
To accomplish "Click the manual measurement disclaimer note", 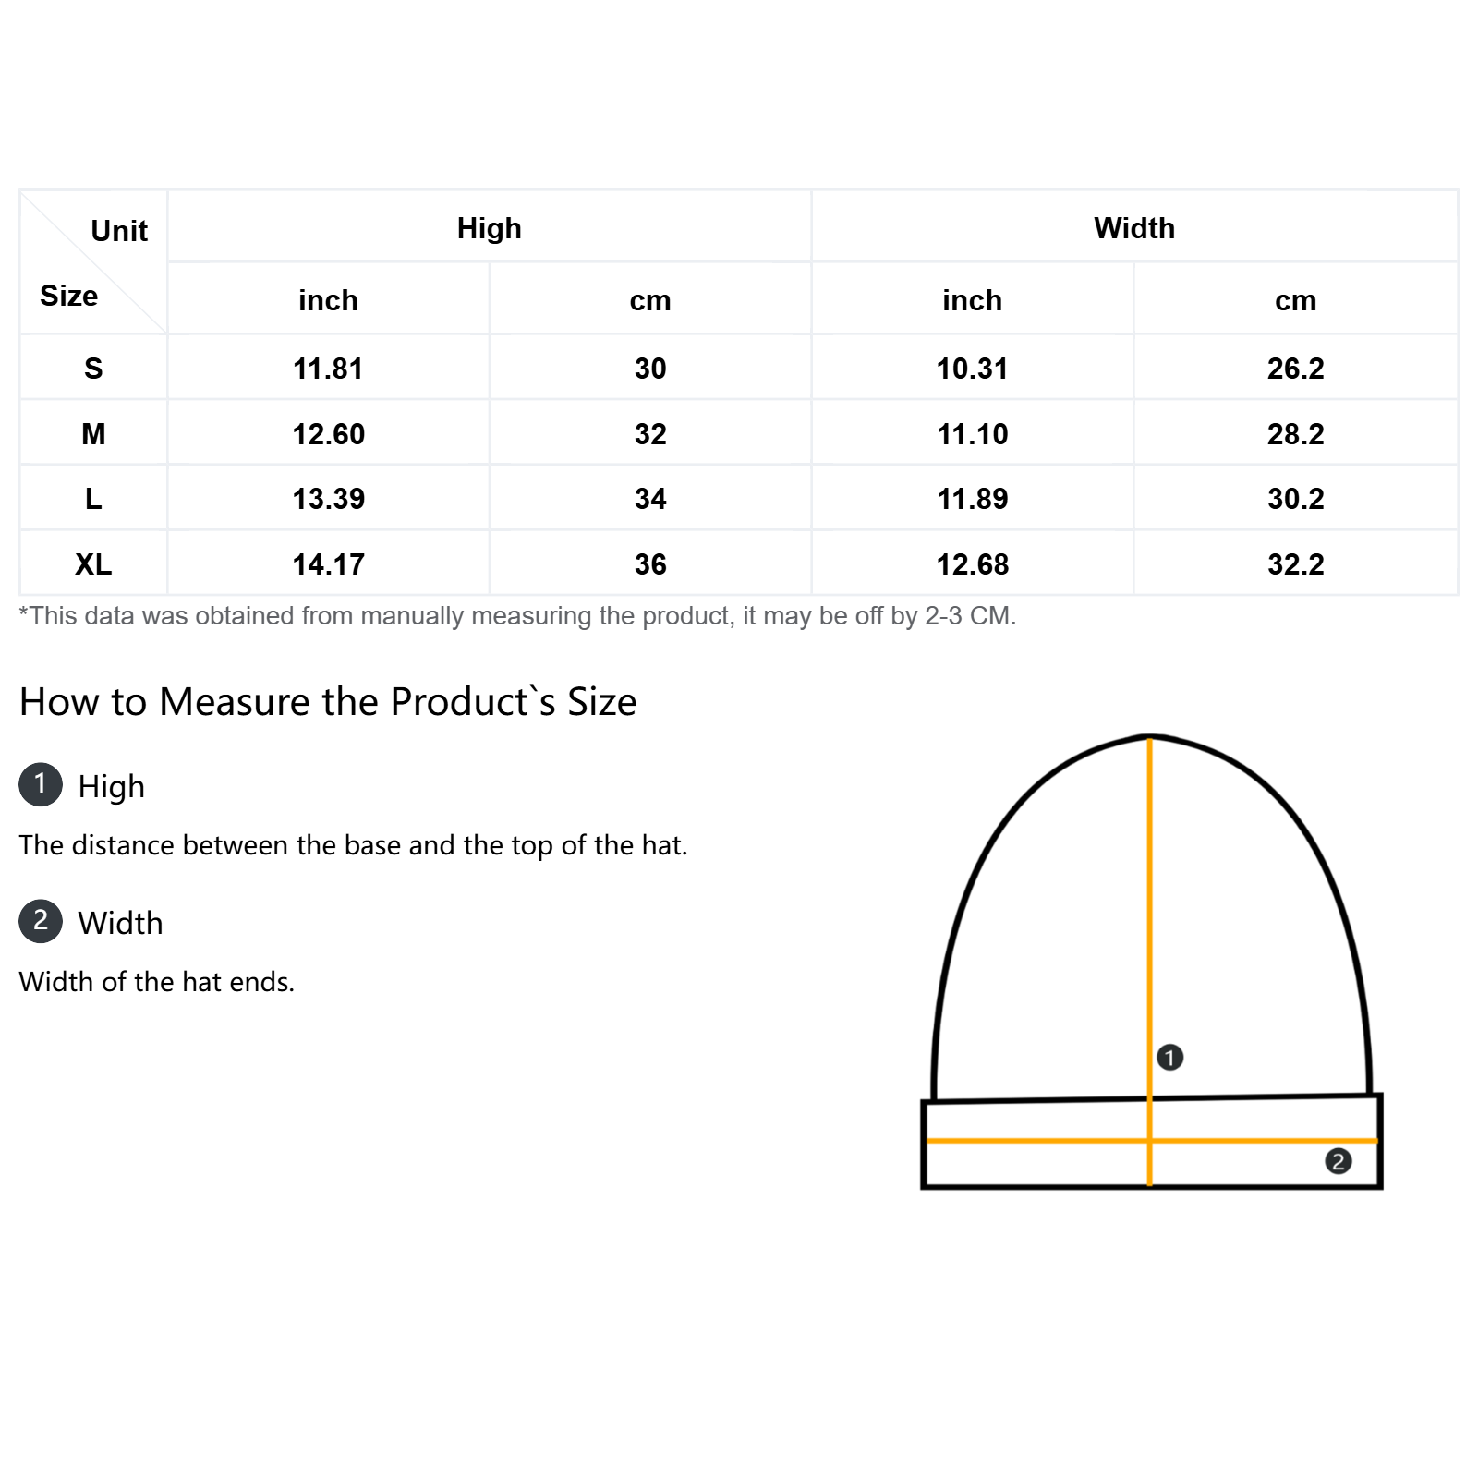I will coord(517,616).
